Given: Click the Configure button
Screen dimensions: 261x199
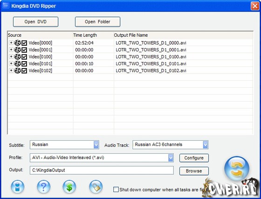Looking at the screenshot, I should (194, 158).
